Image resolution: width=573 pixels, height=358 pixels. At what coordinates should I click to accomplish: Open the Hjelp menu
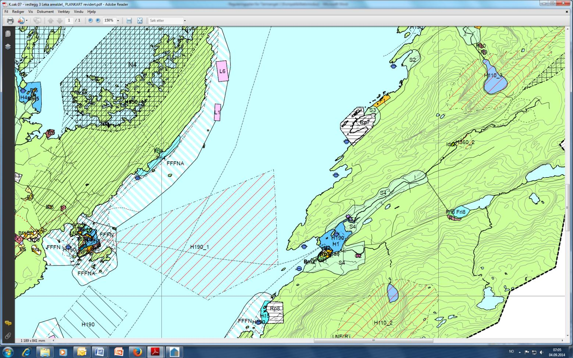point(92,11)
